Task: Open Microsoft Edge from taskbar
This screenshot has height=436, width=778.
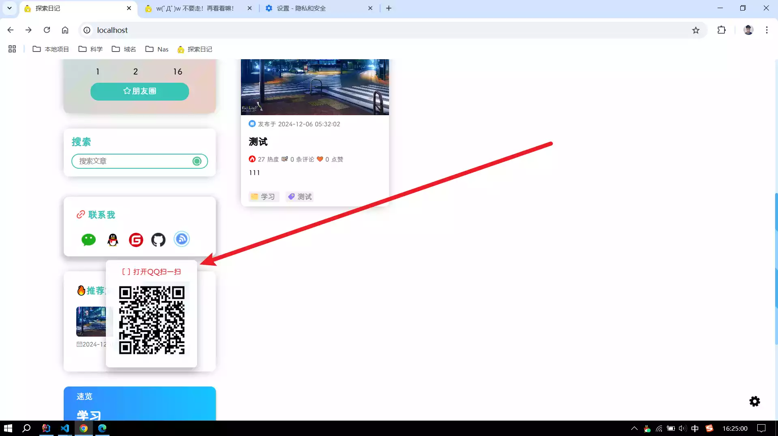Action: pyautogui.click(x=102, y=428)
